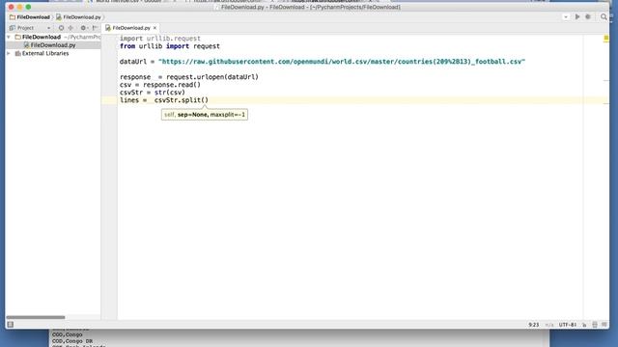
Task: Open the run configuration dropdown
Action: pyautogui.click(x=566, y=17)
